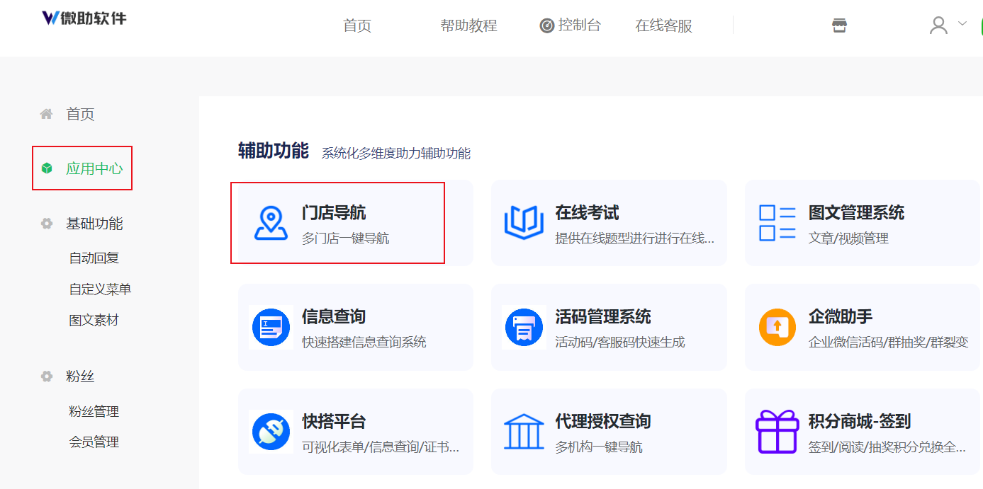Open 帮助教程 in top navigation
The height and width of the screenshot is (489, 983).
coord(468,26)
